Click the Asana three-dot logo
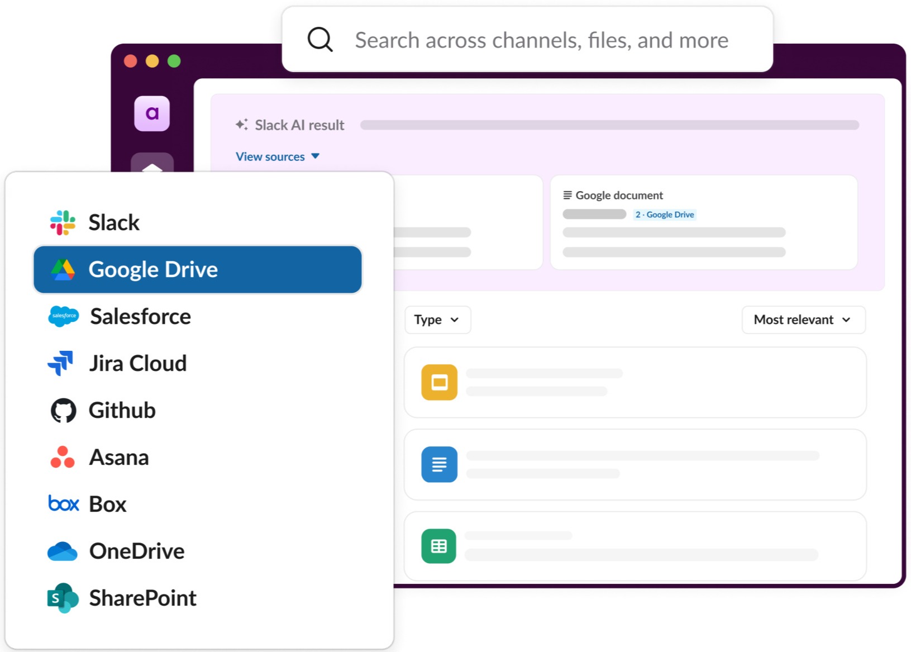 (63, 457)
